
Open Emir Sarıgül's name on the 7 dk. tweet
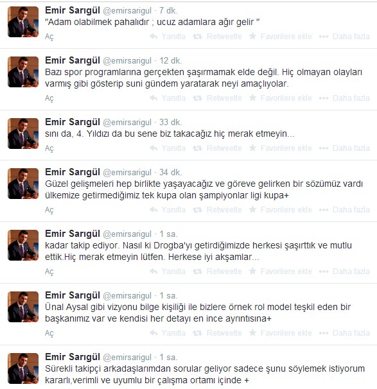click(73, 10)
